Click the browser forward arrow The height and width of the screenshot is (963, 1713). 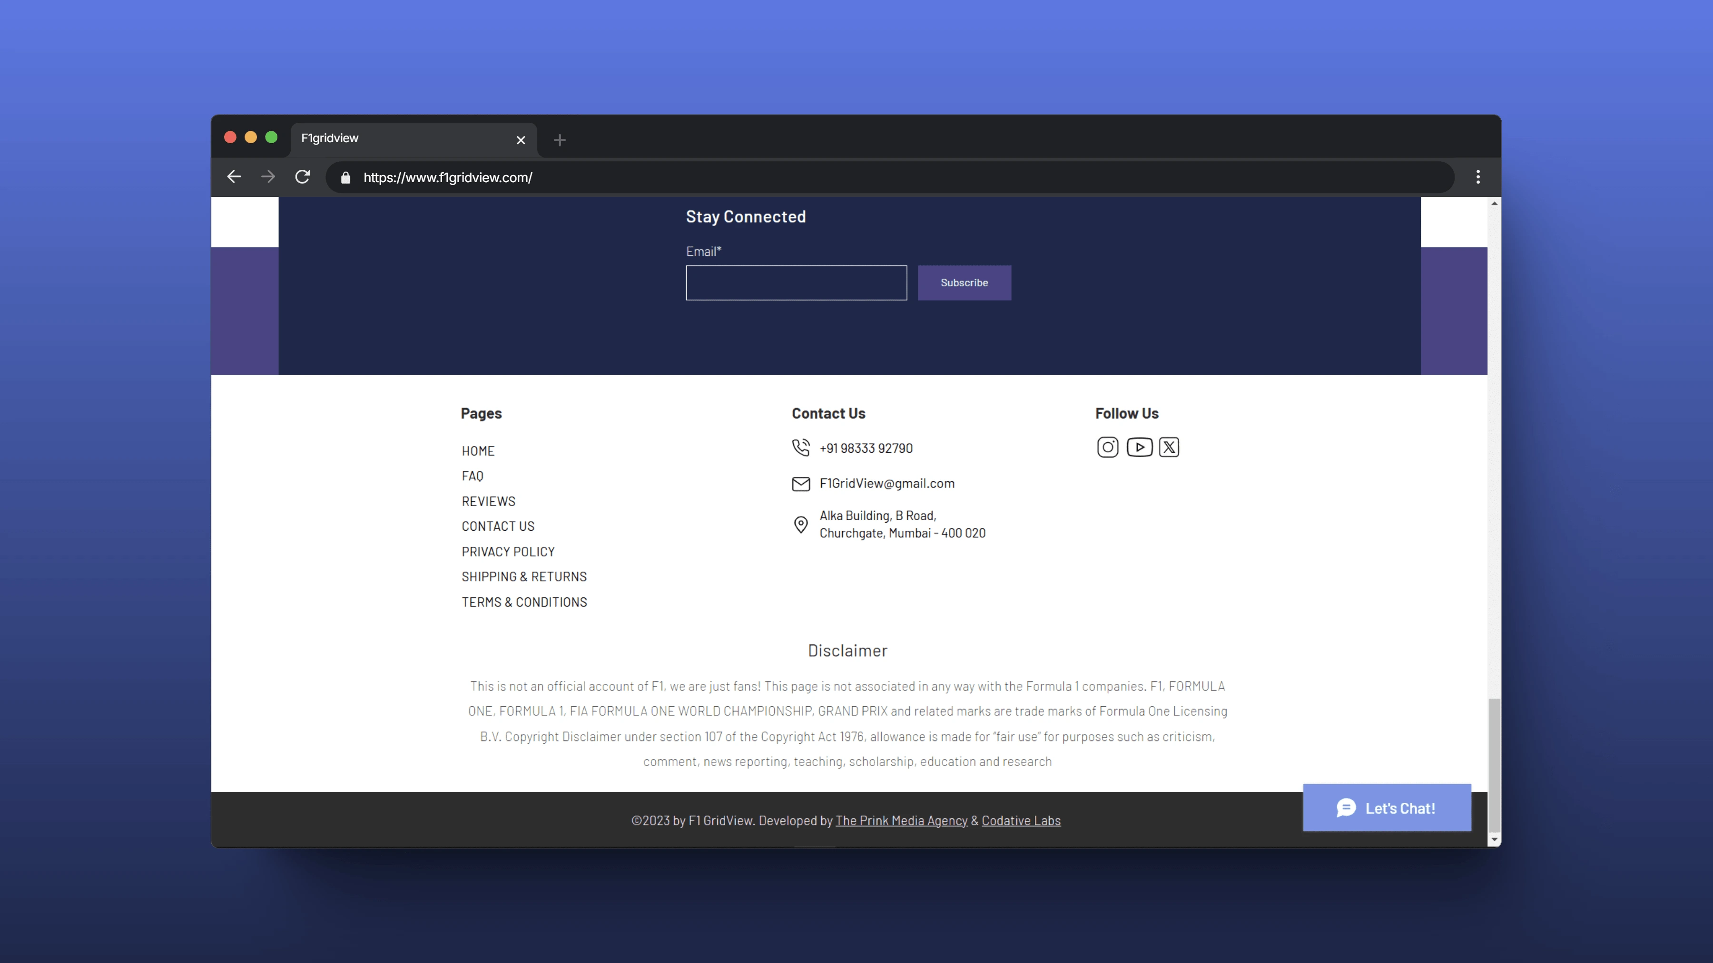coord(268,177)
